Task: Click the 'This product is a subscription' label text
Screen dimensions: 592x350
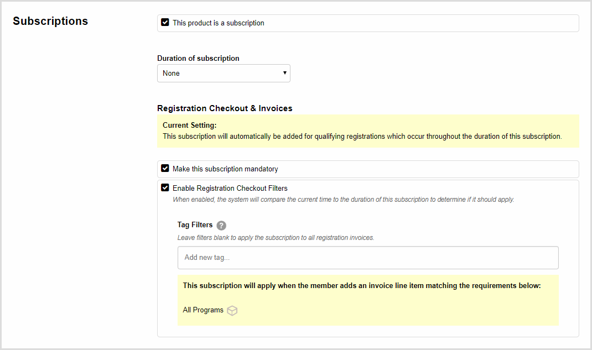Action: (218, 23)
